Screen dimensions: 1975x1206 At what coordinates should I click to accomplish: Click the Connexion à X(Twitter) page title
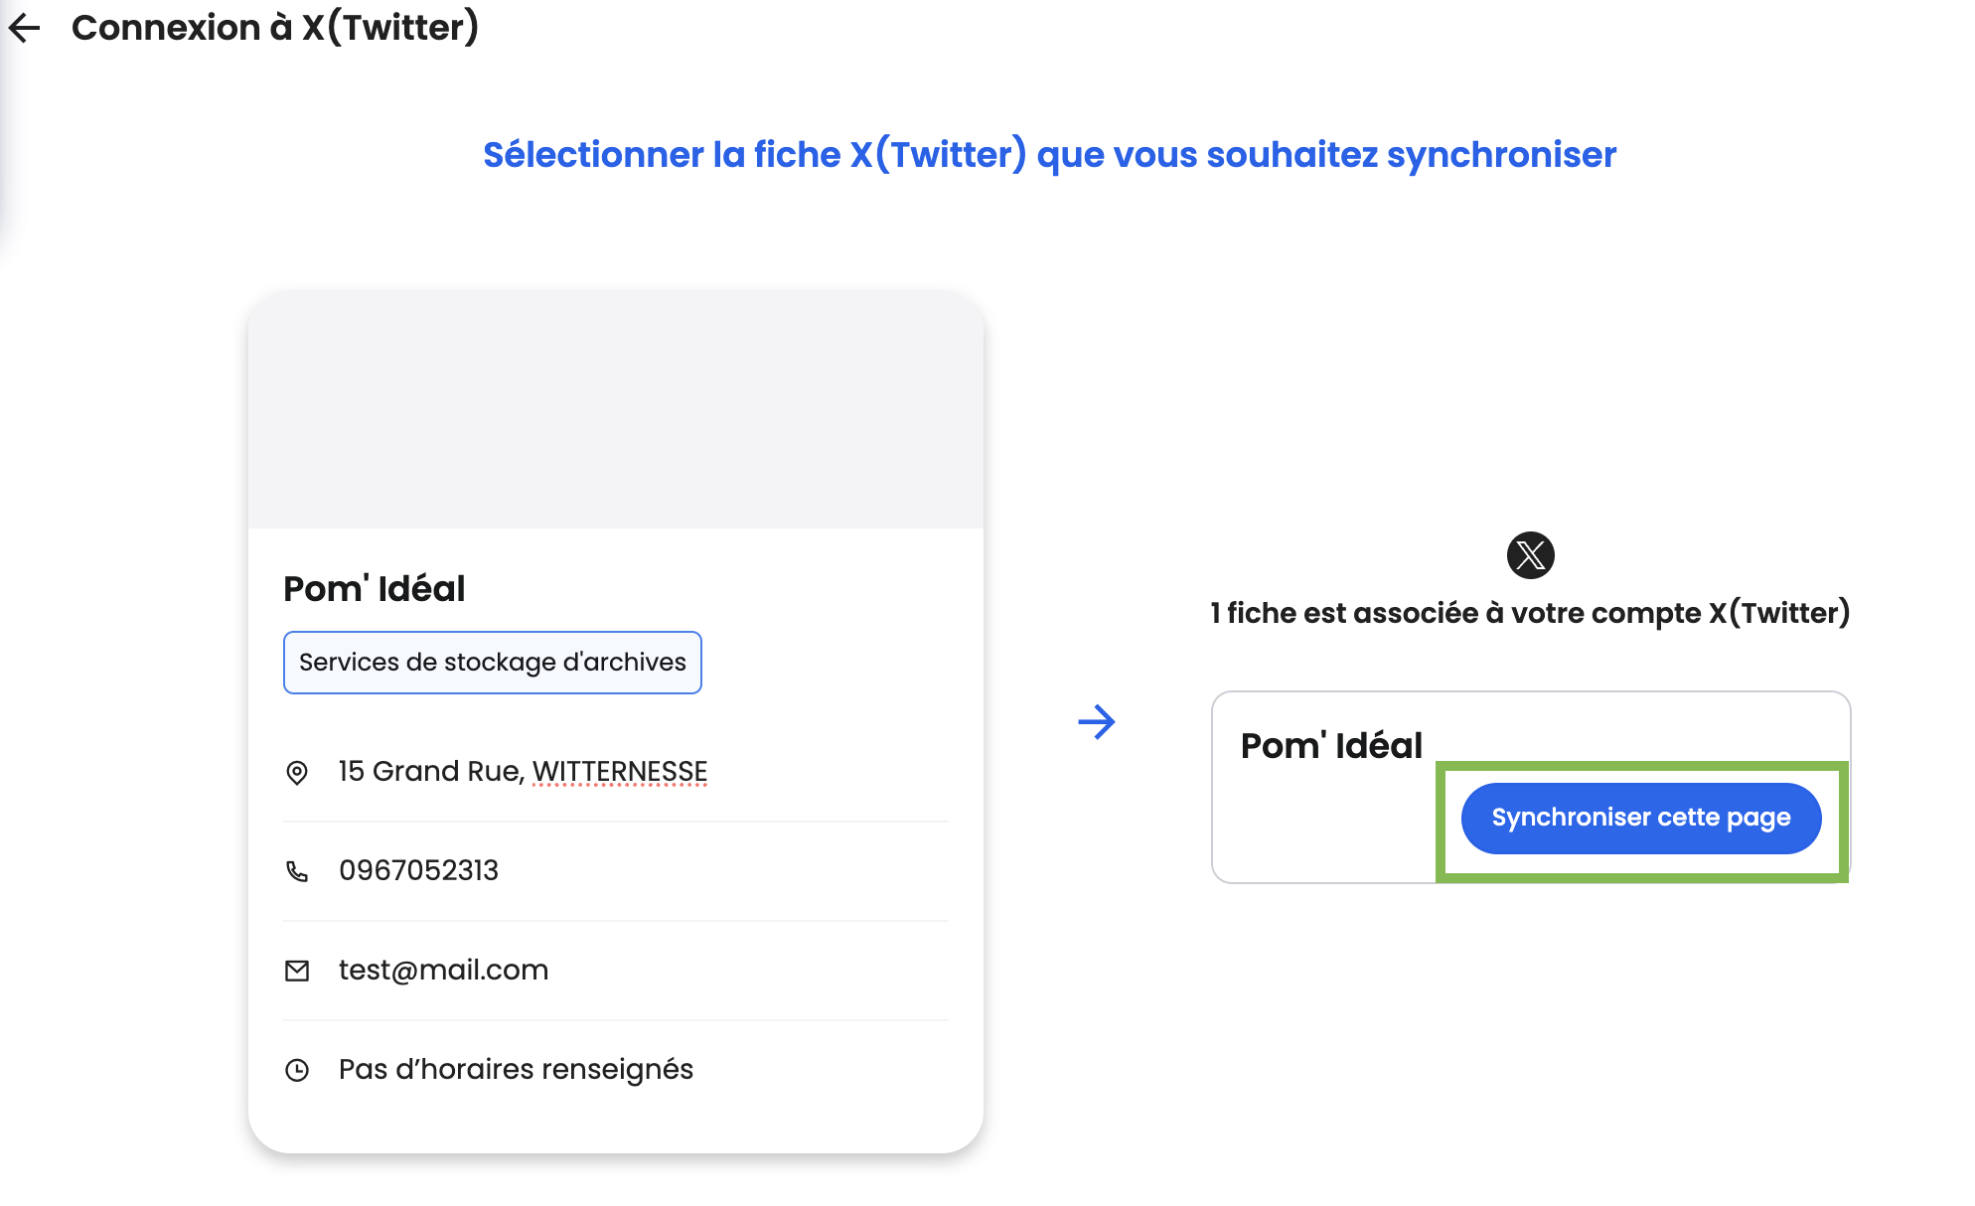(x=275, y=28)
